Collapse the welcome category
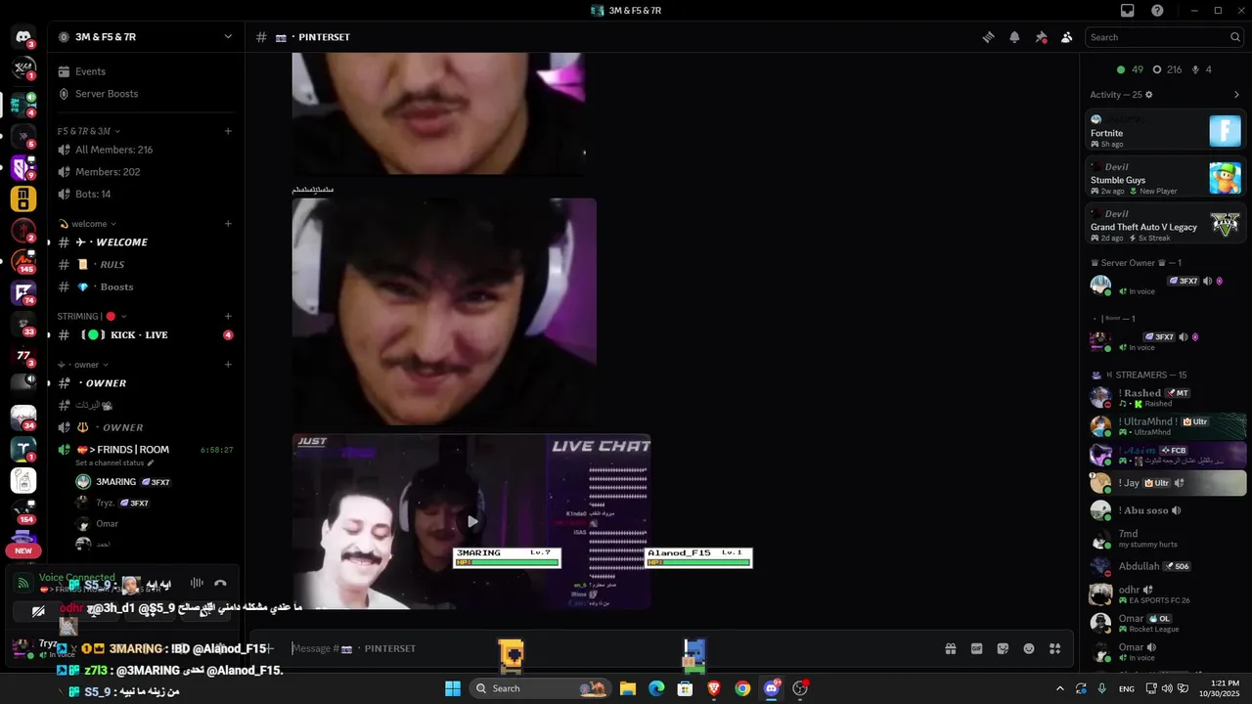1252x704 pixels. [x=89, y=224]
